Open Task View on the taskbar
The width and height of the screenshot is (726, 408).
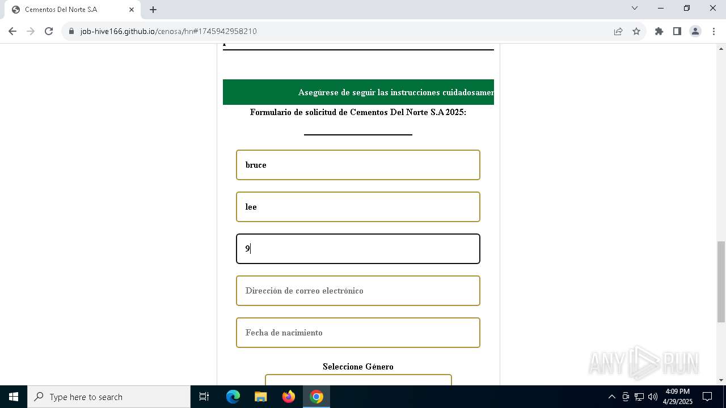coord(204,397)
